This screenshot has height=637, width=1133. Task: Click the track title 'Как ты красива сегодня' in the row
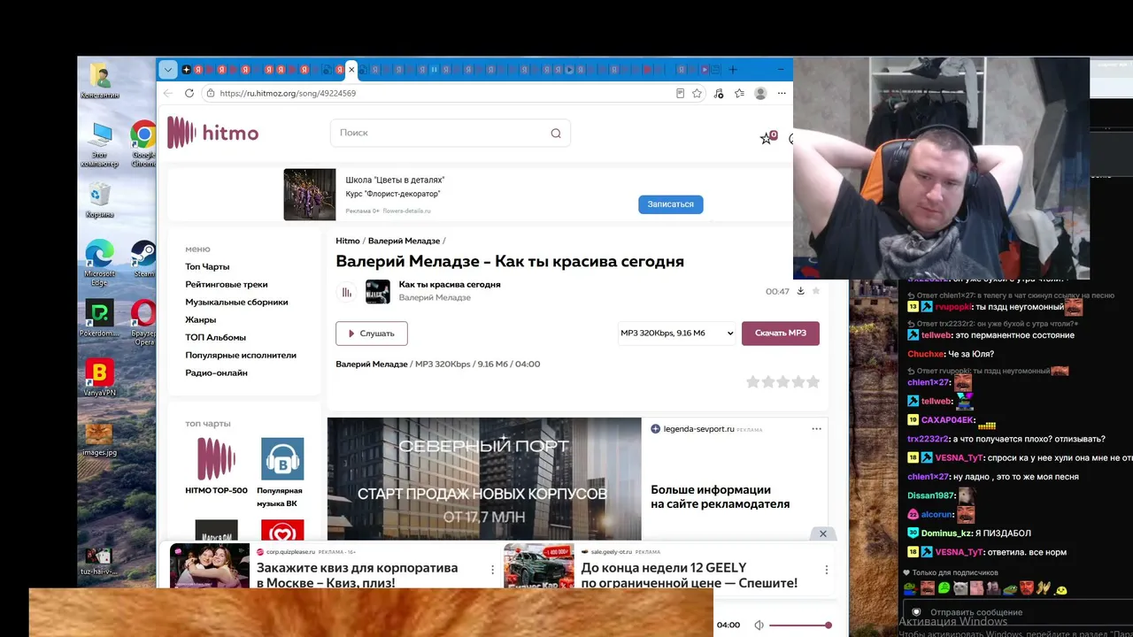pyautogui.click(x=450, y=284)
